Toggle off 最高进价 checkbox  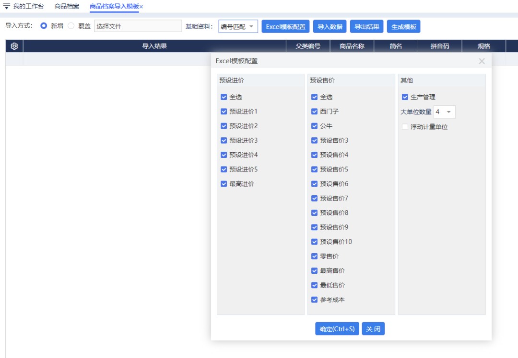coord(224,183)
